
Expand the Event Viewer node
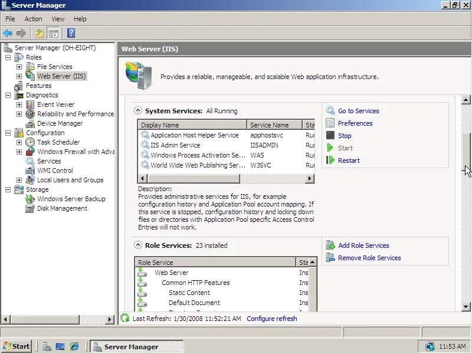(19, 104)
